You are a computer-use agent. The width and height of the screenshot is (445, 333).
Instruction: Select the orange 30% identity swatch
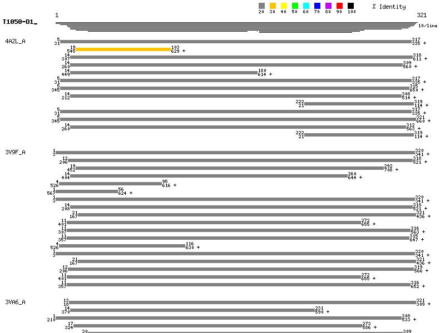(273, 6)
